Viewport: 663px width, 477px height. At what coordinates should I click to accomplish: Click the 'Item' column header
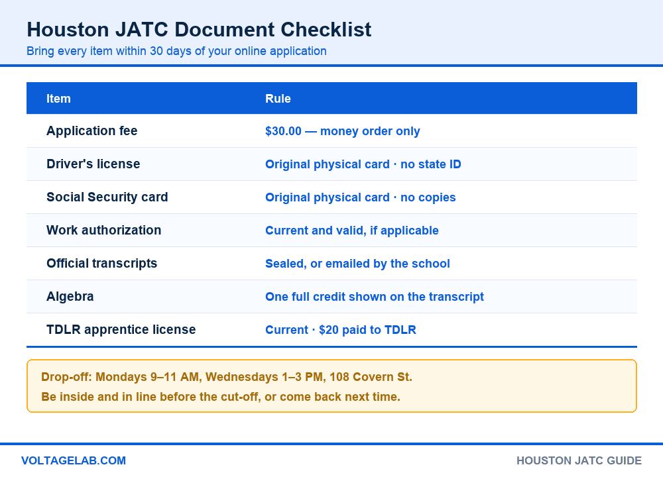[58, 99]
